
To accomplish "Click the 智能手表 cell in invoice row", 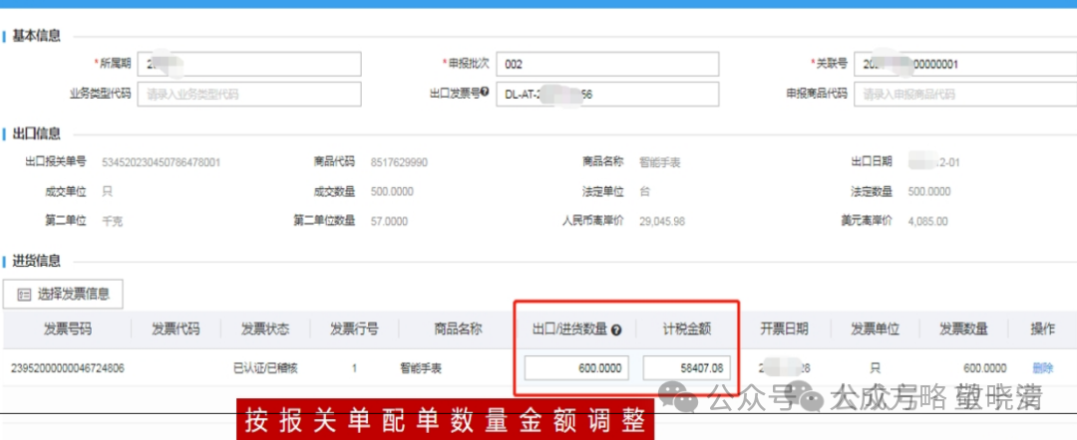I will click(421, 368).
